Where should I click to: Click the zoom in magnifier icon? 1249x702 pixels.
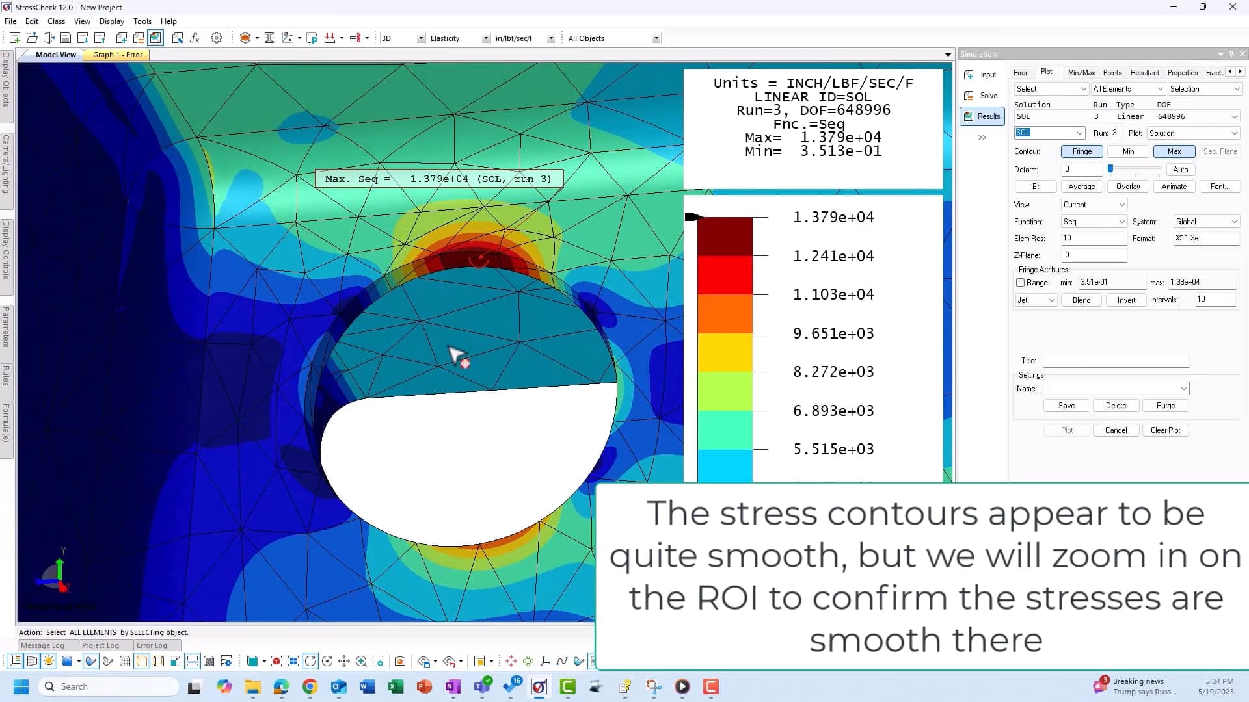pyautogui.click(x=361, y=662)
